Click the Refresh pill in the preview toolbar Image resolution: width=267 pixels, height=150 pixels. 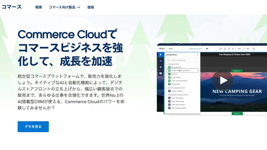[162, 49]
